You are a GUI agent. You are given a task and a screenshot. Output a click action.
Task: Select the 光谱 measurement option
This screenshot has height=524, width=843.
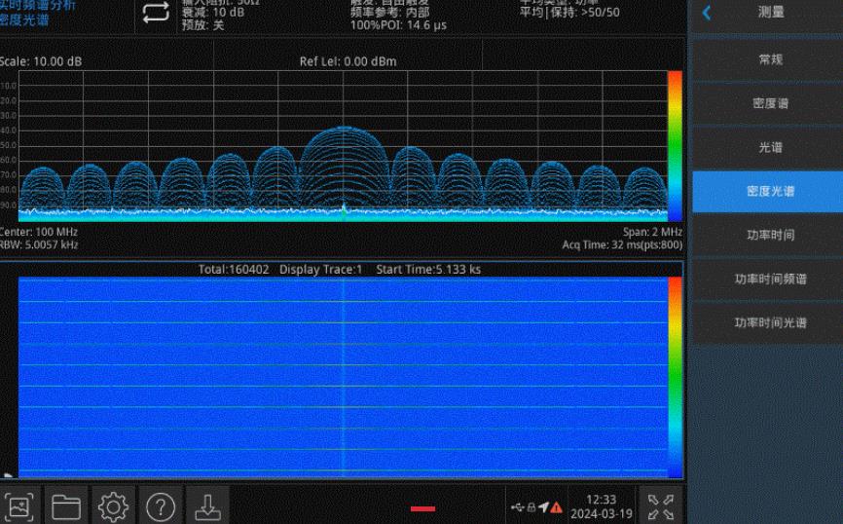tap(770, 147)
